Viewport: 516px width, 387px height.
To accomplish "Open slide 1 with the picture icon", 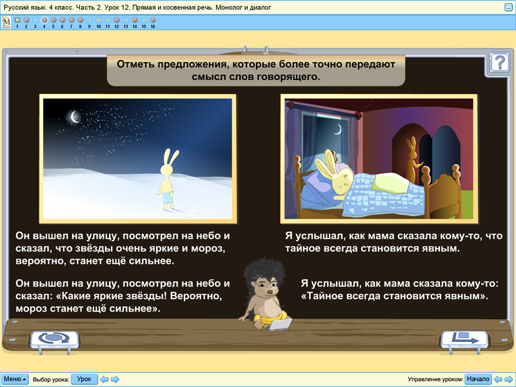I will (x=17, y=20).
